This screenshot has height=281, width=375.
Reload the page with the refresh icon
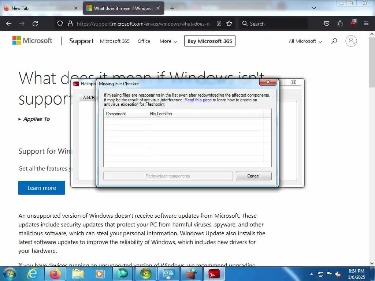pos(35,24)
